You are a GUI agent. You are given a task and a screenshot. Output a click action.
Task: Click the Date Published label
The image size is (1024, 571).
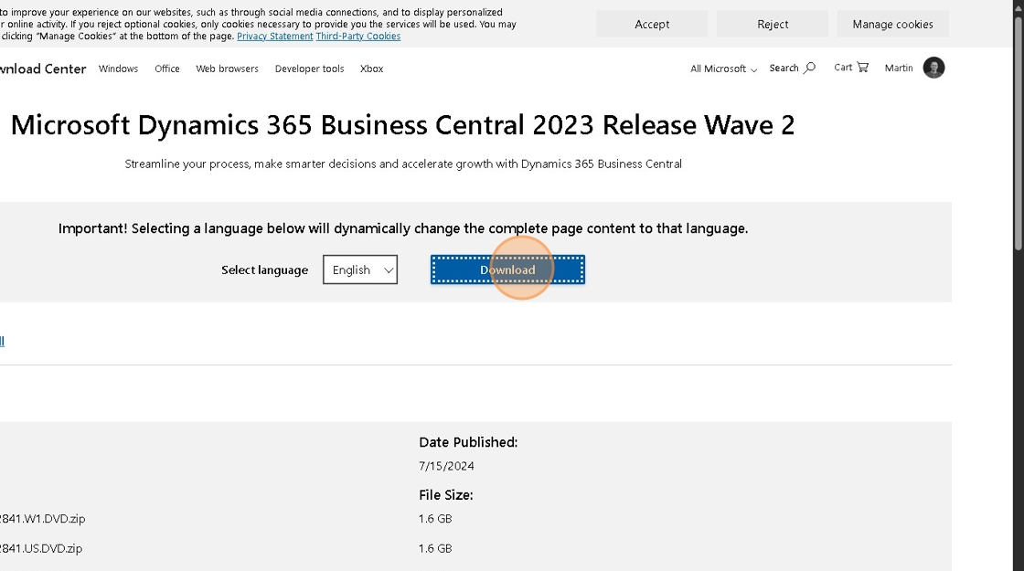click(x=468, y=442)
